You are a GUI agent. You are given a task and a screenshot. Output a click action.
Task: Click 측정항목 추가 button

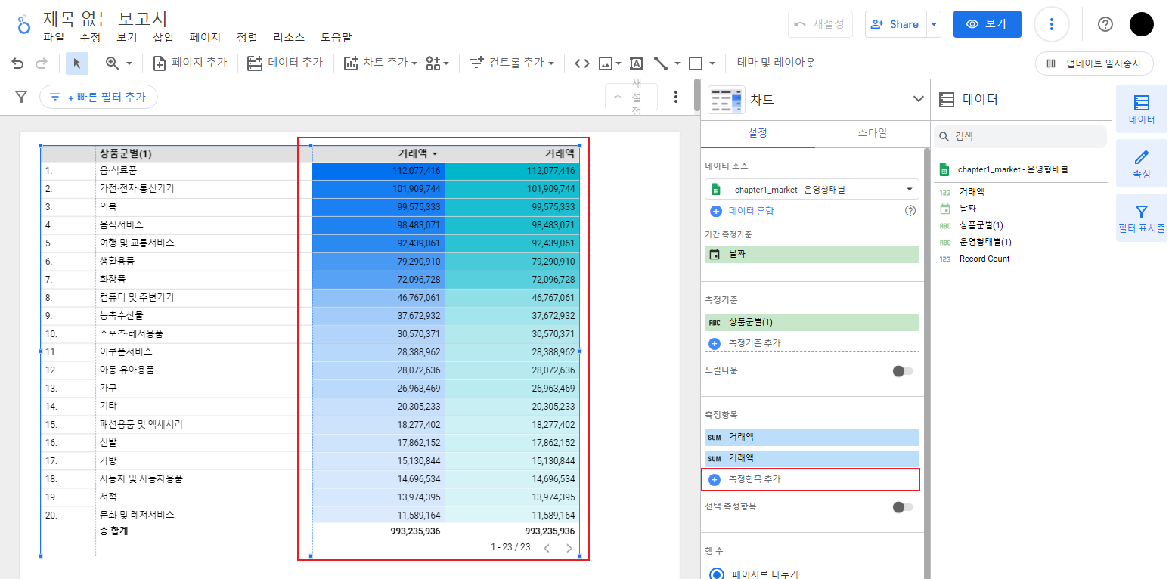point(812,479)
